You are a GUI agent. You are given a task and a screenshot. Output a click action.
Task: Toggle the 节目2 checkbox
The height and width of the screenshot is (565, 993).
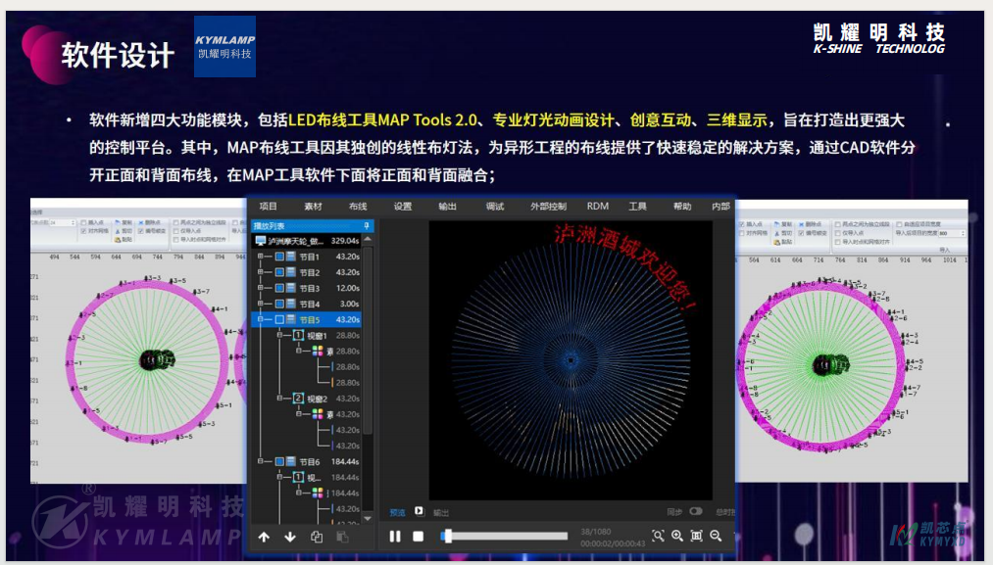[279, 272]
